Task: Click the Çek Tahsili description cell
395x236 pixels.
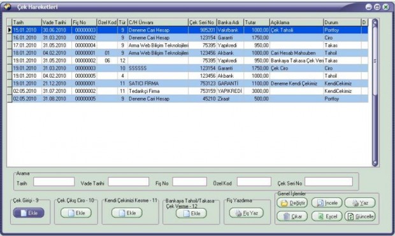Action: tap(296, 30)
